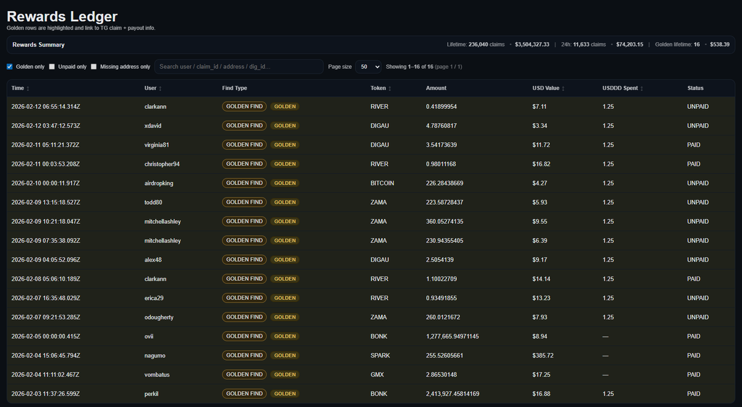Image resolution: width=742 pixels, height=407 pixels.
Task: Enable the Unpaid only checkbox
Action: click(x=52, y=67)
